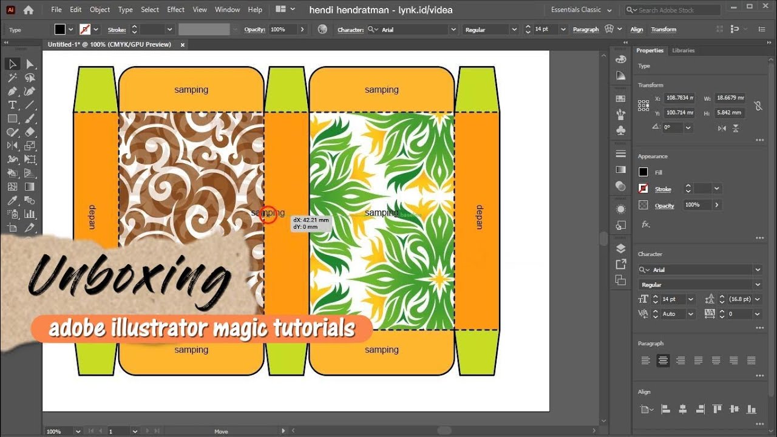
Task: Open Stroke weight dropdown in Appearance
Action: pyautogui.click(x=717, y=189)
